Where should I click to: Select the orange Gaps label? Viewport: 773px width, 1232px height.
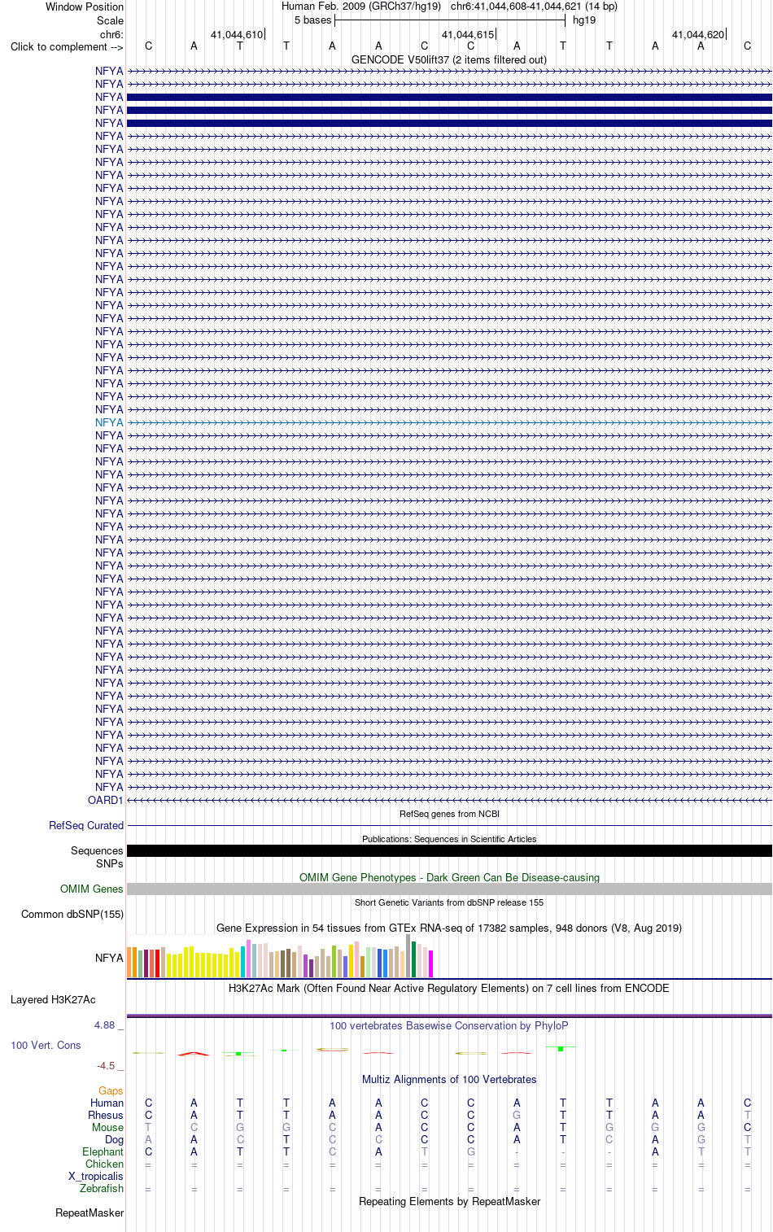pos(111,1090)
